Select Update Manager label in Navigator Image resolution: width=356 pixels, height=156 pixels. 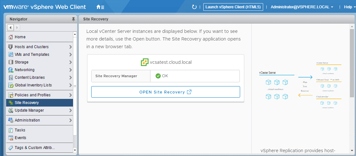click(29, 110)
